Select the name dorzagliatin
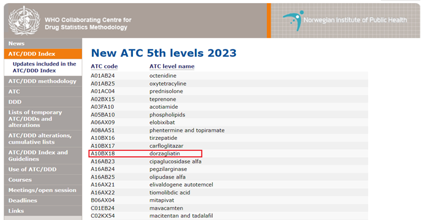This screenshot has height=220, width=424. [x=165, y=153]
